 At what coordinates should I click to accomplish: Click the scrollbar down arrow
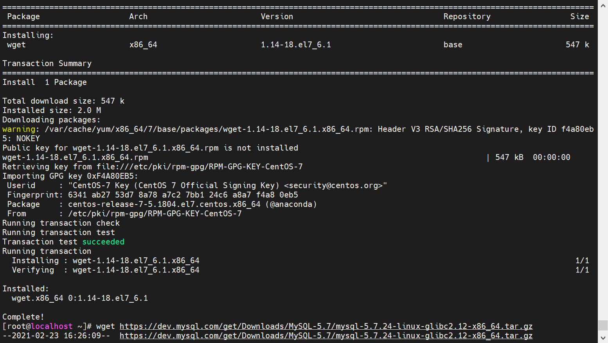pyautogui.click(x=603, y=338)
